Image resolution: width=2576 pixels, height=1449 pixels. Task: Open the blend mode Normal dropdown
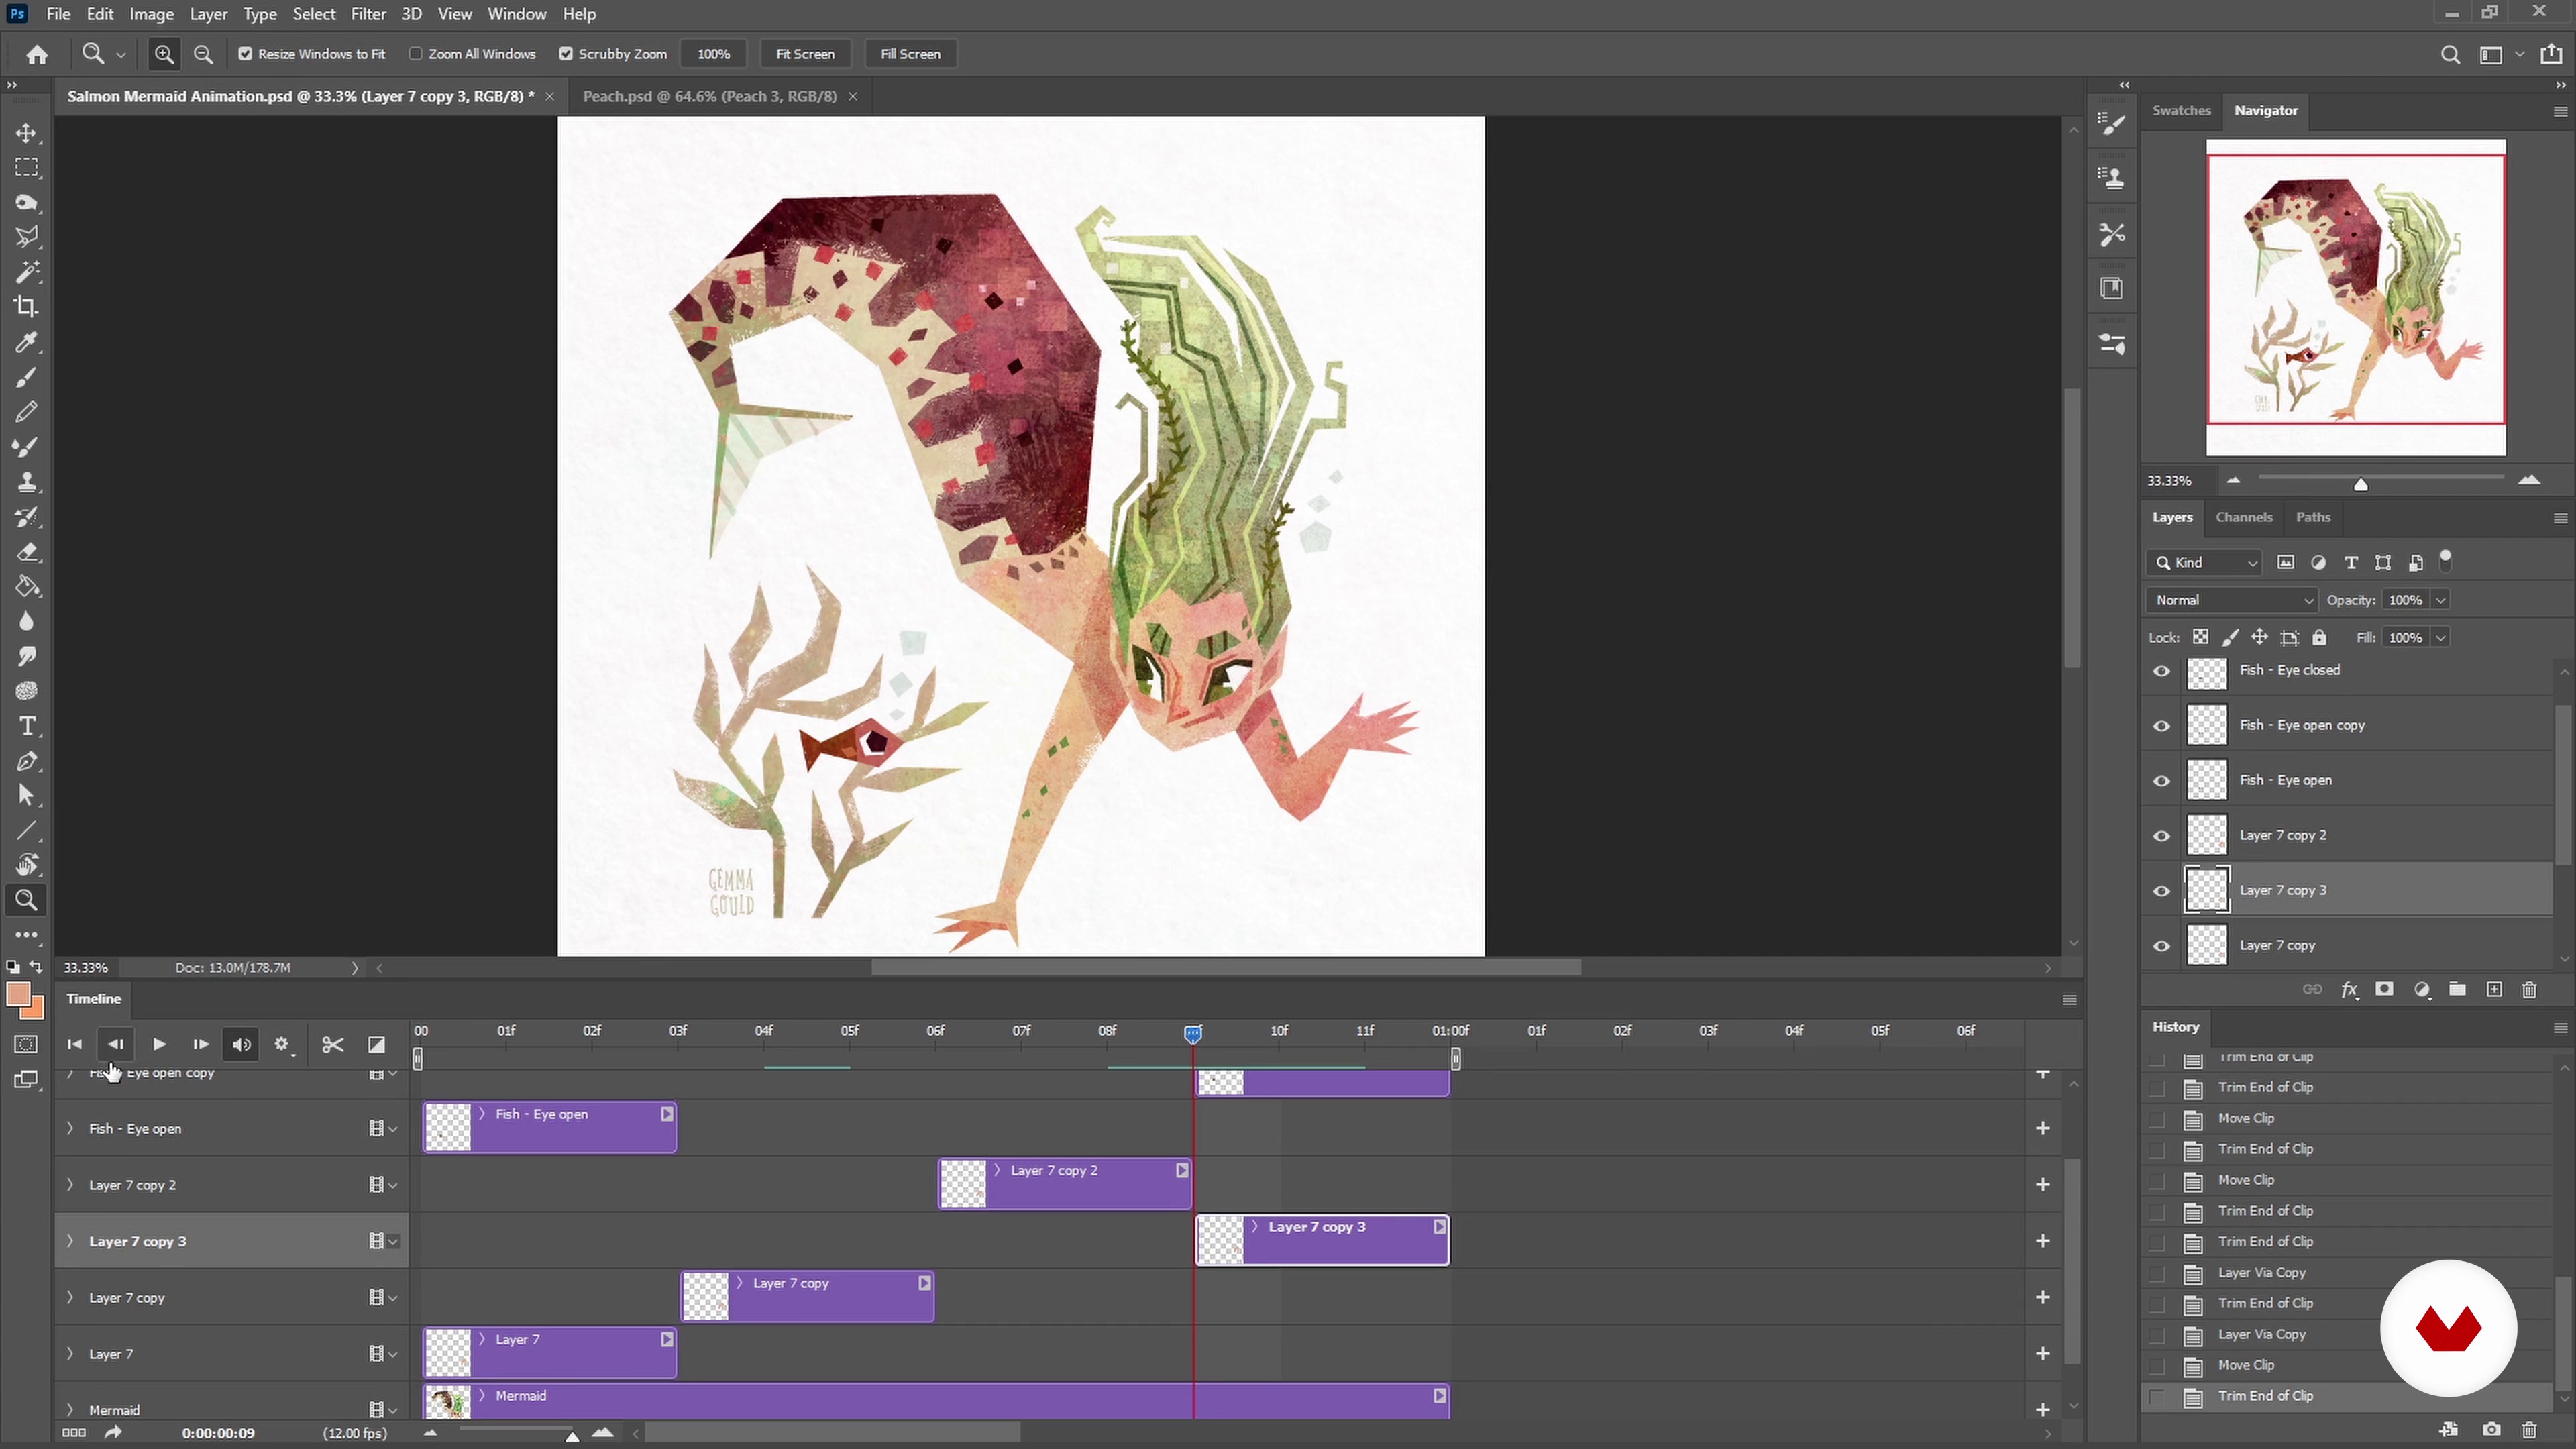[x=2232, y=600]
